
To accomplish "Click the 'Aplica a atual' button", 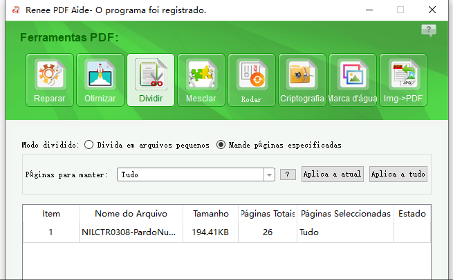I will pyautogui.click(x=333, y=174).
